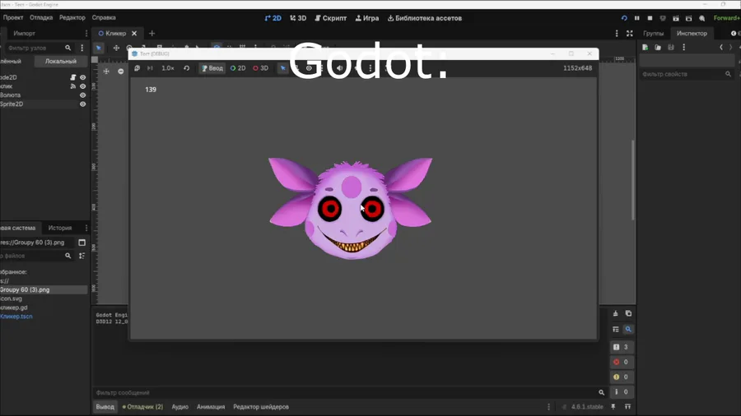Open the scene dock options menu
Screen dimensions: 741x416
point(86,34)
